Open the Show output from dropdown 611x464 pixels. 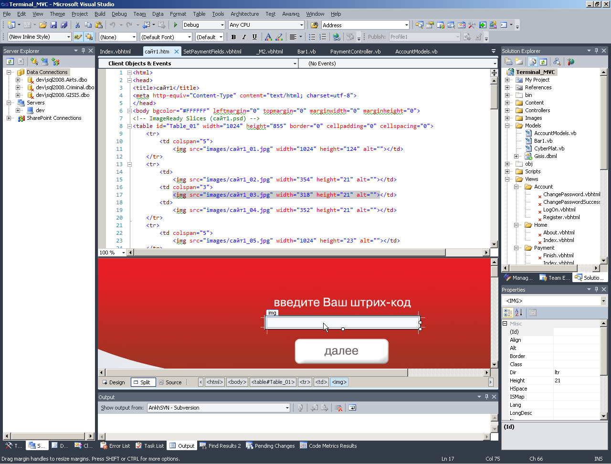pyautogui.click(x=287, y=408)
